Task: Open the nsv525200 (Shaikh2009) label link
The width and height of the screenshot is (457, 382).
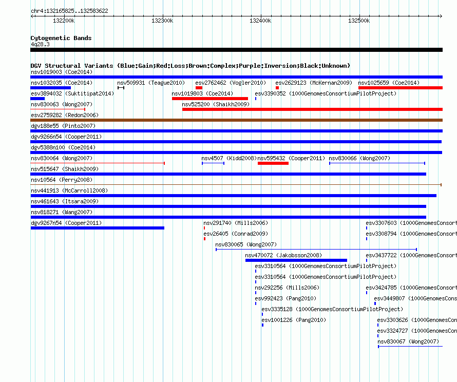Action: [216, 104]
